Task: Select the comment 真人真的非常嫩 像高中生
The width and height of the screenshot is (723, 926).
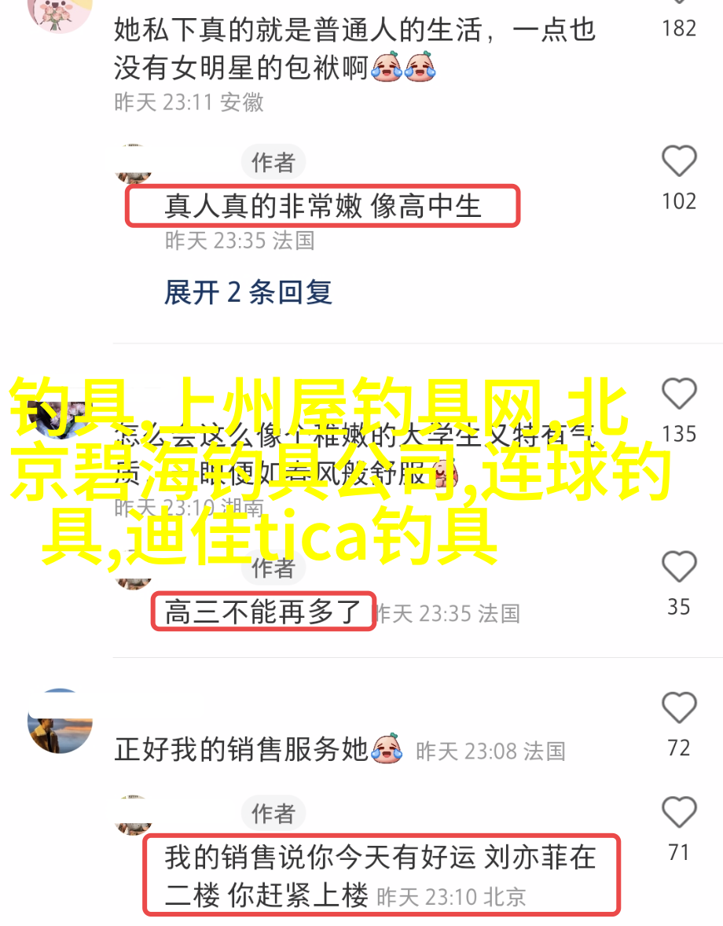Action: coord(323,206)
